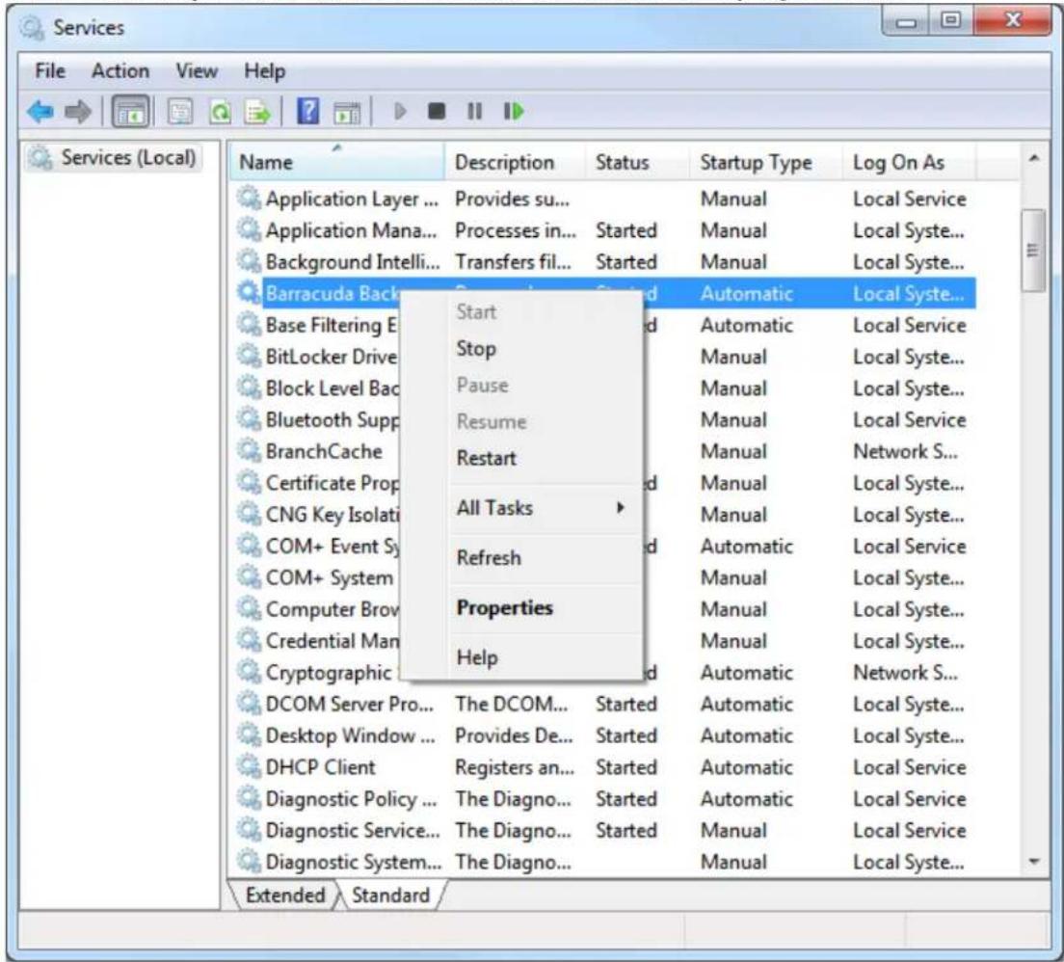
Task: Switch to the Extended tab
Action: pyautogui.click(x=285, y=895)
